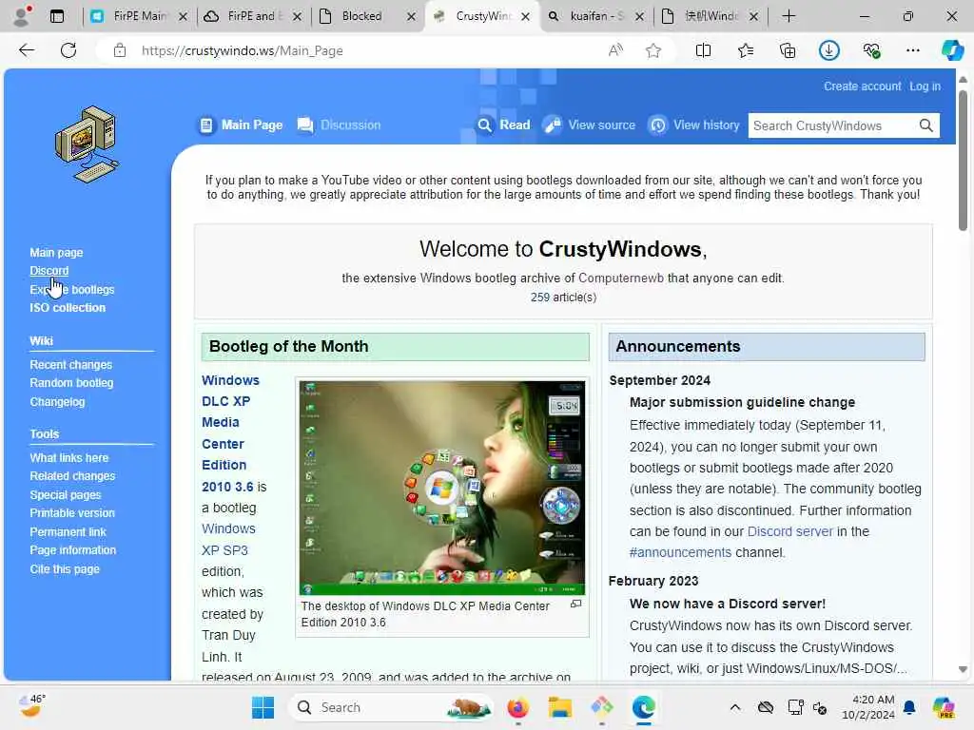Click the Log in link
The width and height of the screenshot is (974, 730).
pos(925,86)
